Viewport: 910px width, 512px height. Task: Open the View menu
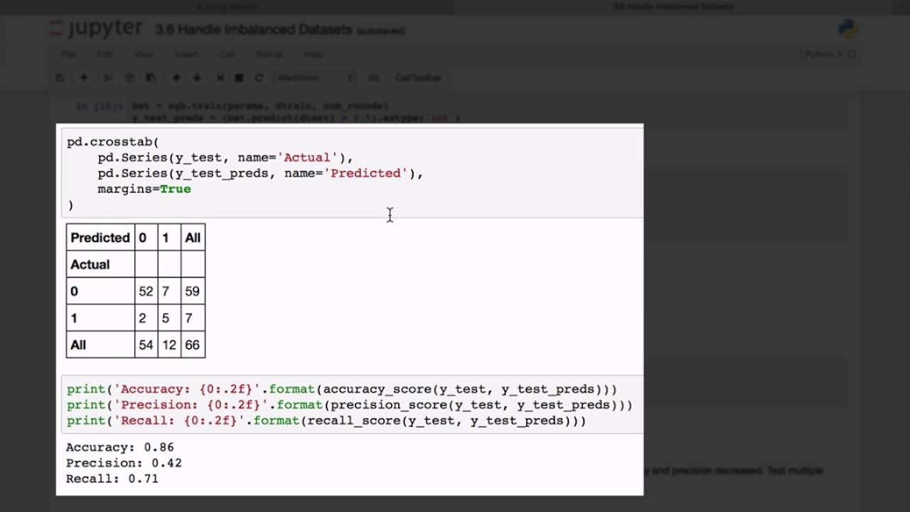tap(144, 55)
